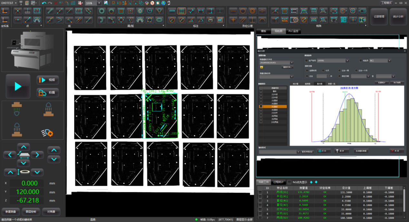
Task: Open the 100% zoom level dropdown
Action: (x=99, y=3)
